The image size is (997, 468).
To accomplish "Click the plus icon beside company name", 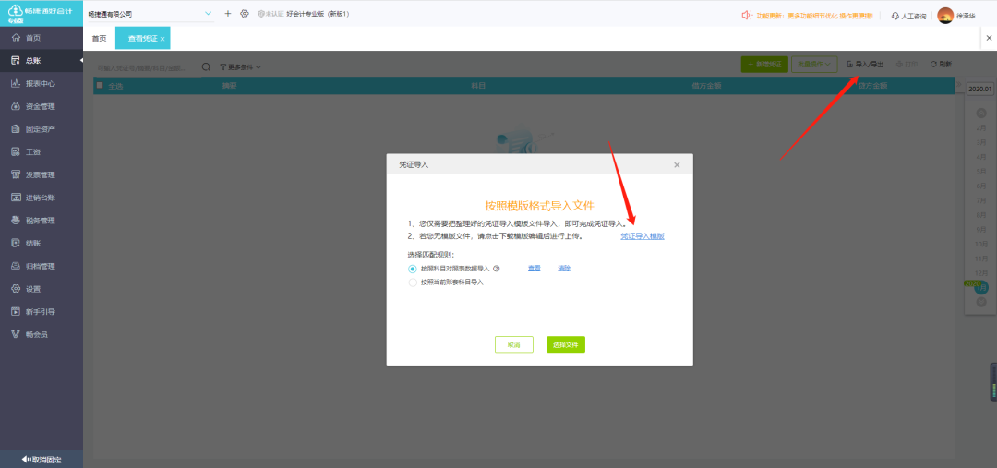I will [x=228, y=13].
